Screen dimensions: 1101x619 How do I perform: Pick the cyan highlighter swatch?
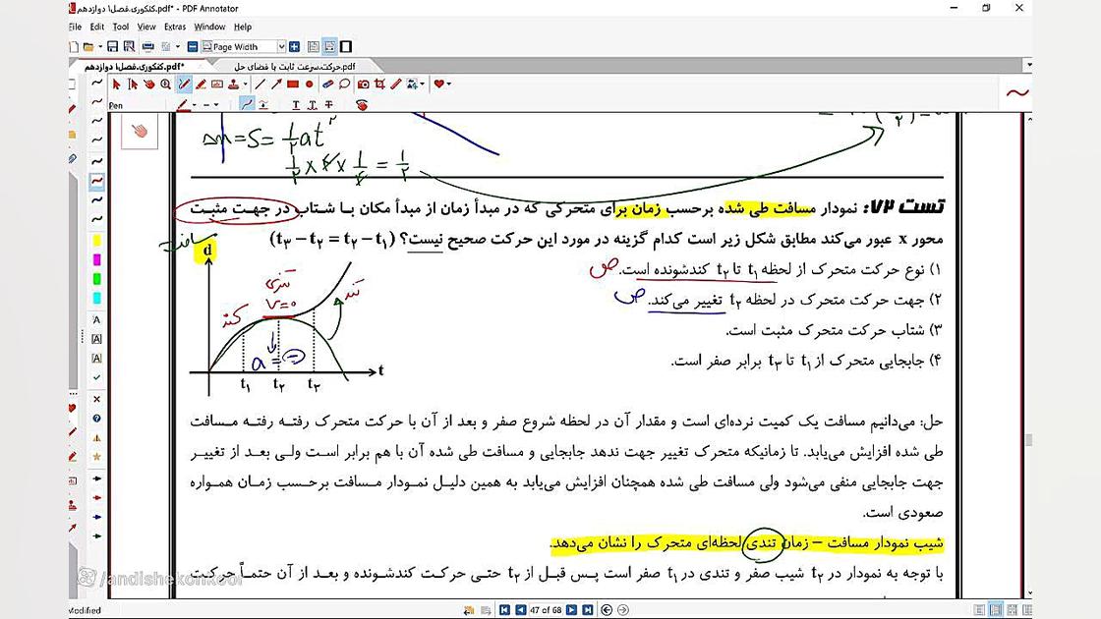[x=96, y=298]
